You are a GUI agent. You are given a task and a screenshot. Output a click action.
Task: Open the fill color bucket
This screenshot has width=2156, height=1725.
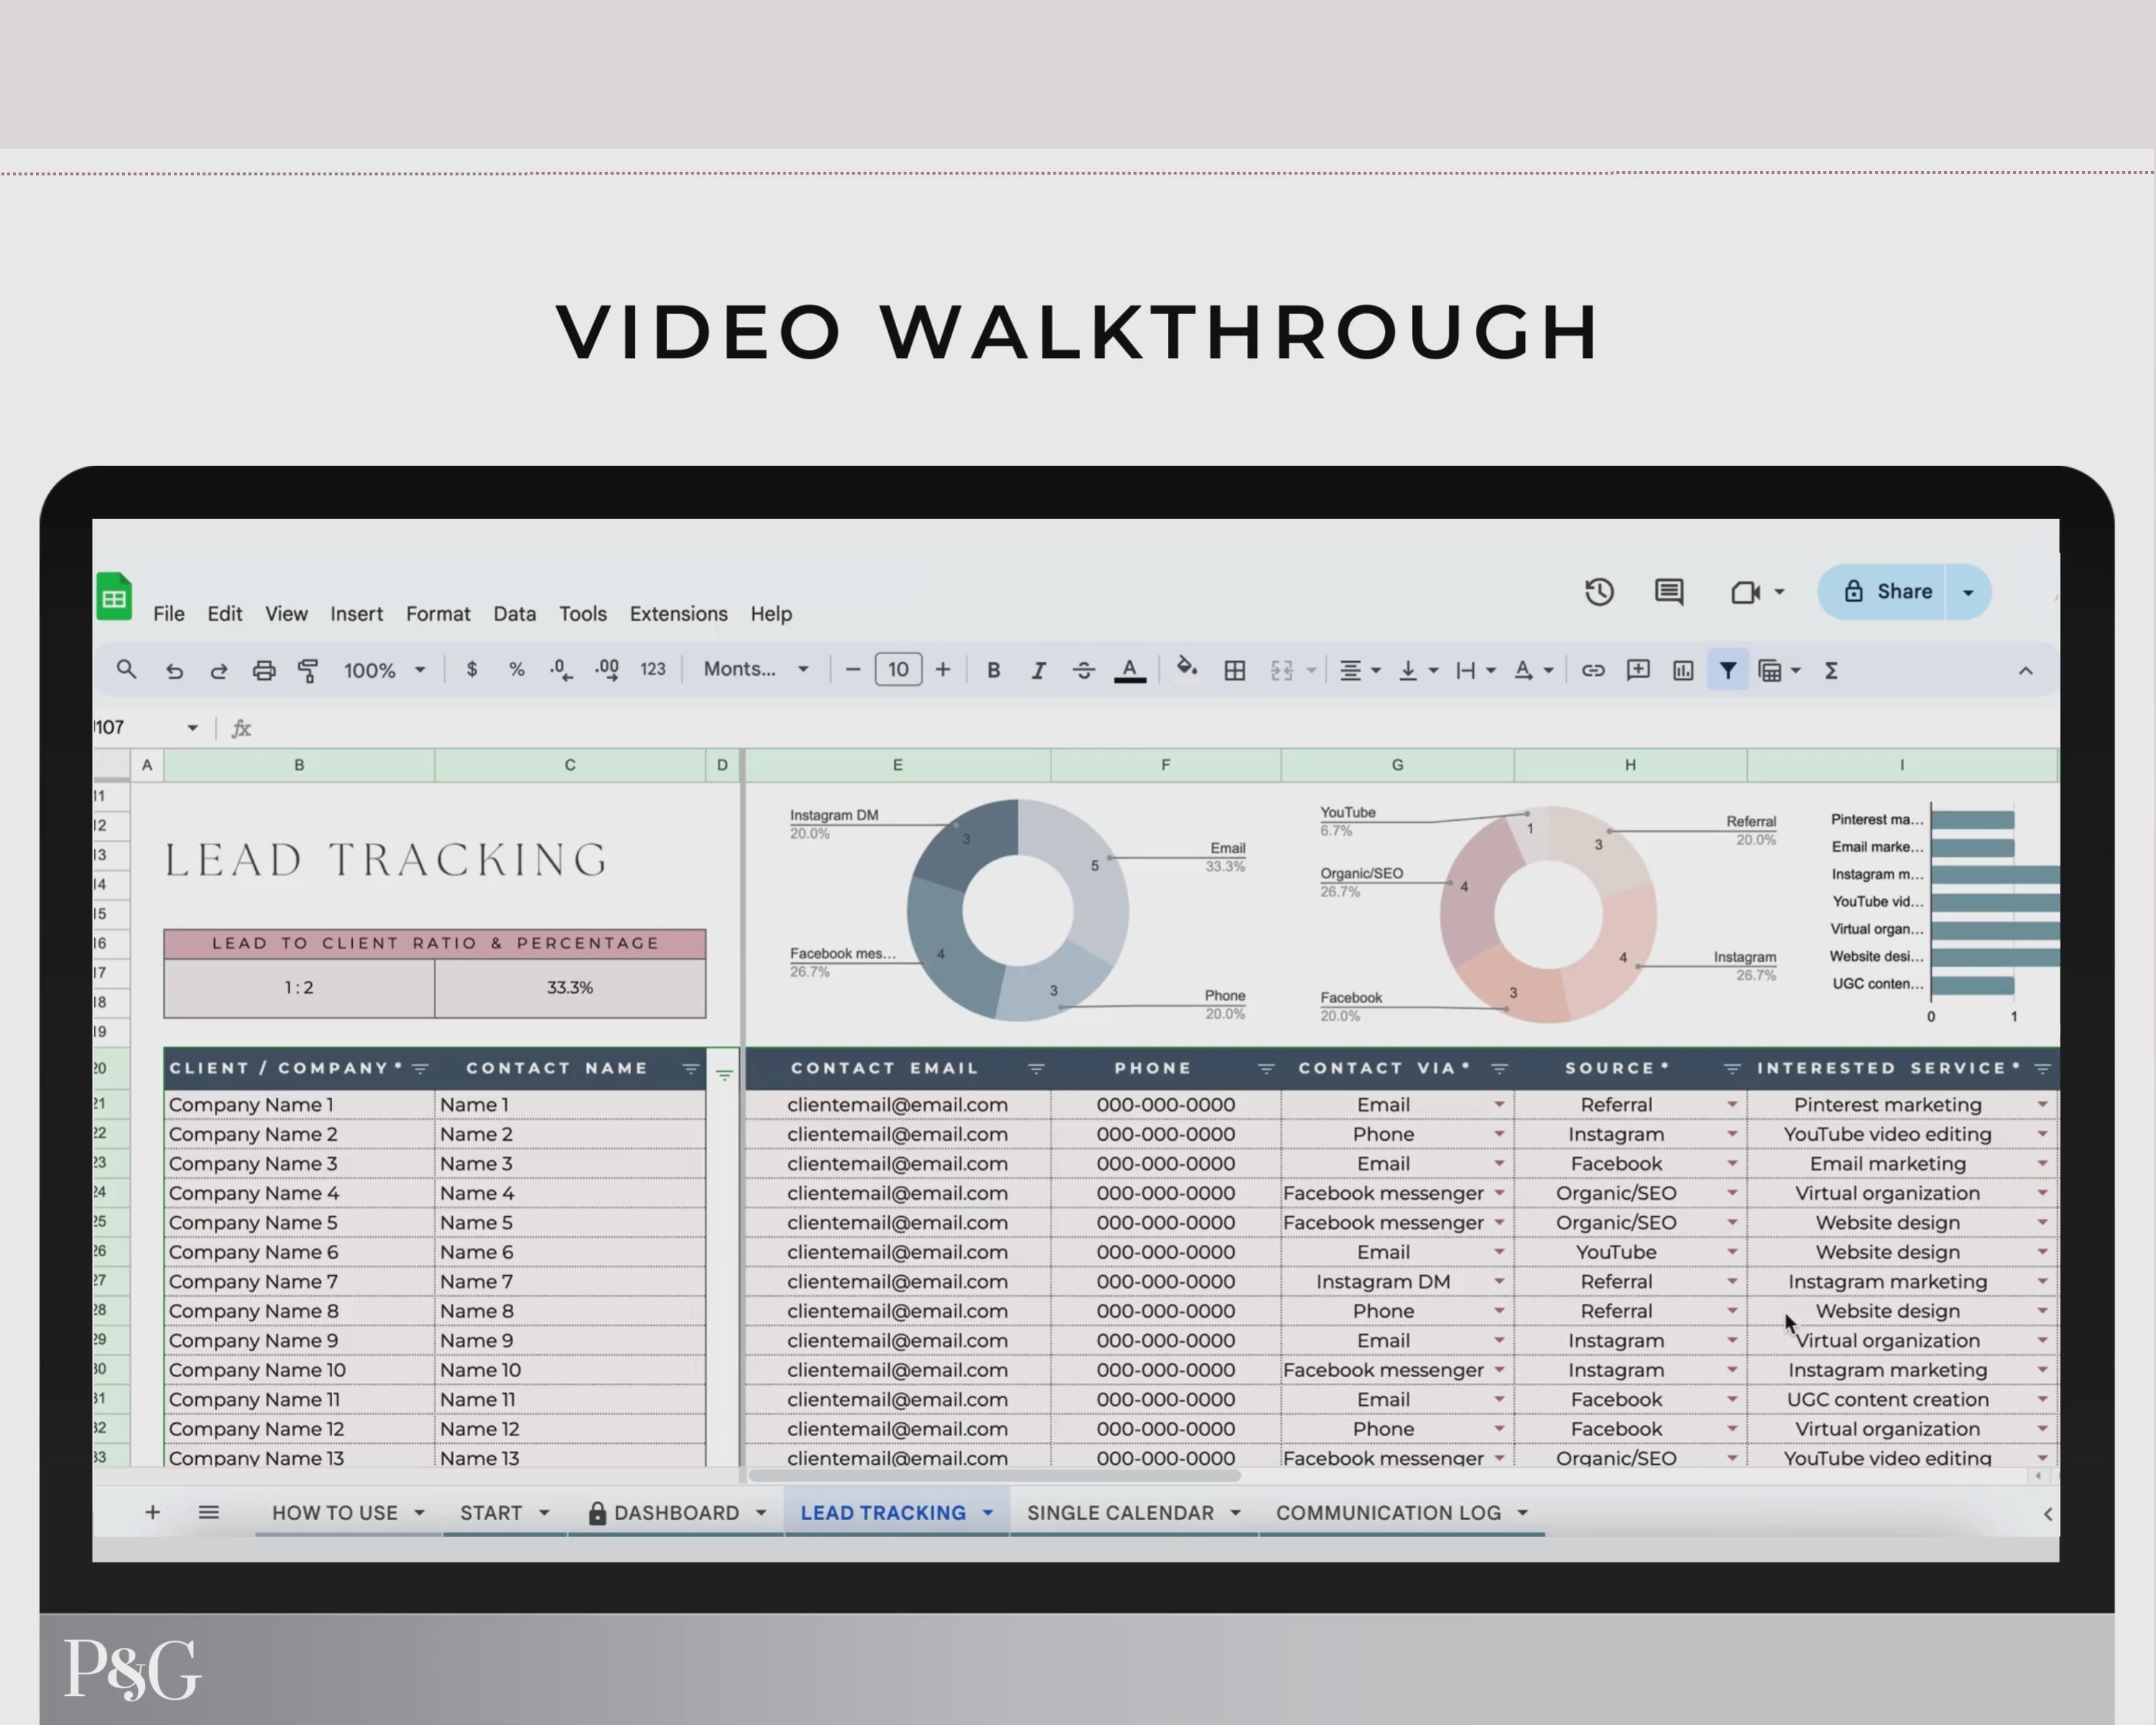point(1186,668)
